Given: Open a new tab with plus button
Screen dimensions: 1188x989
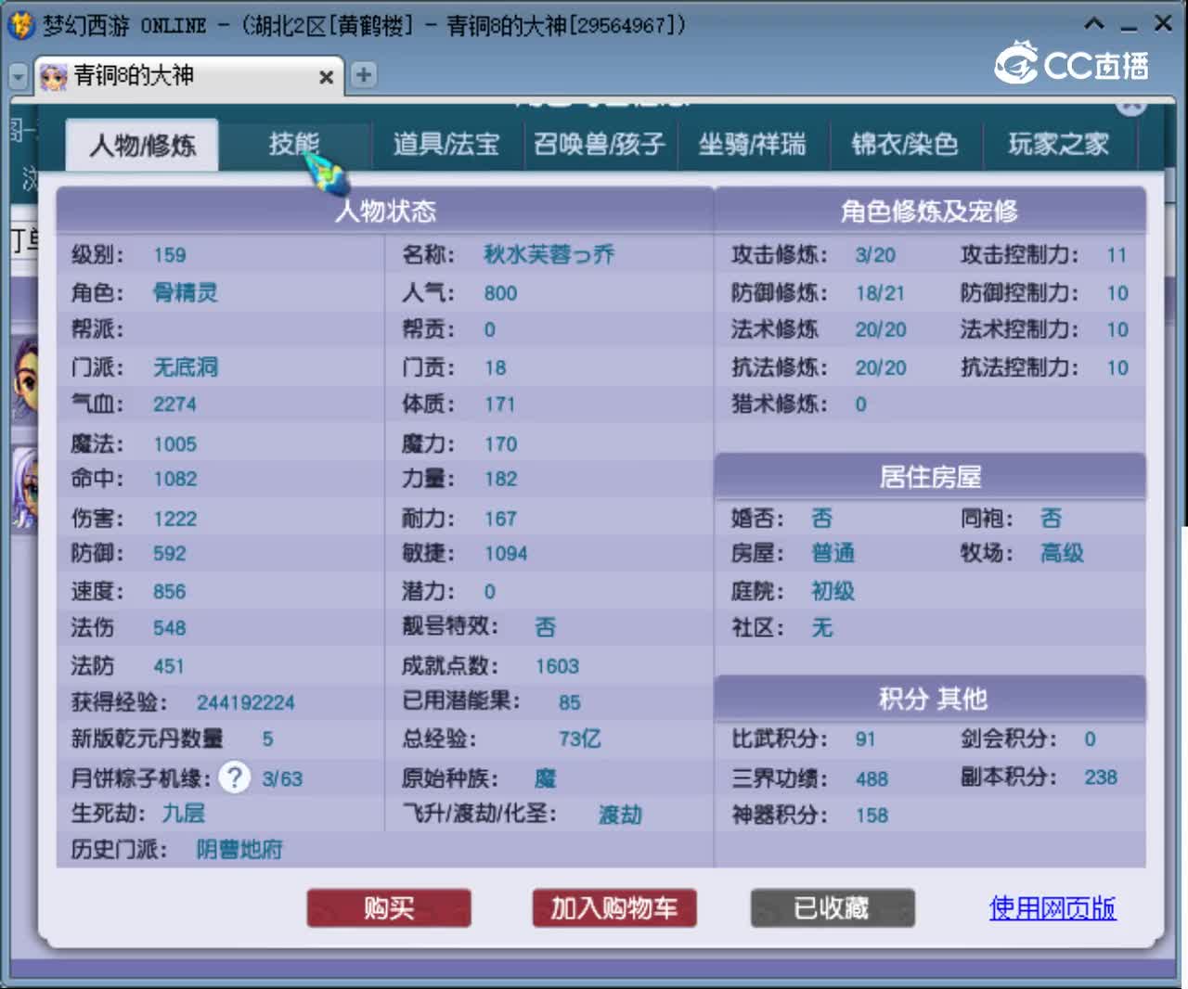Looking at the screenshot, I should (x=364, y=75).
